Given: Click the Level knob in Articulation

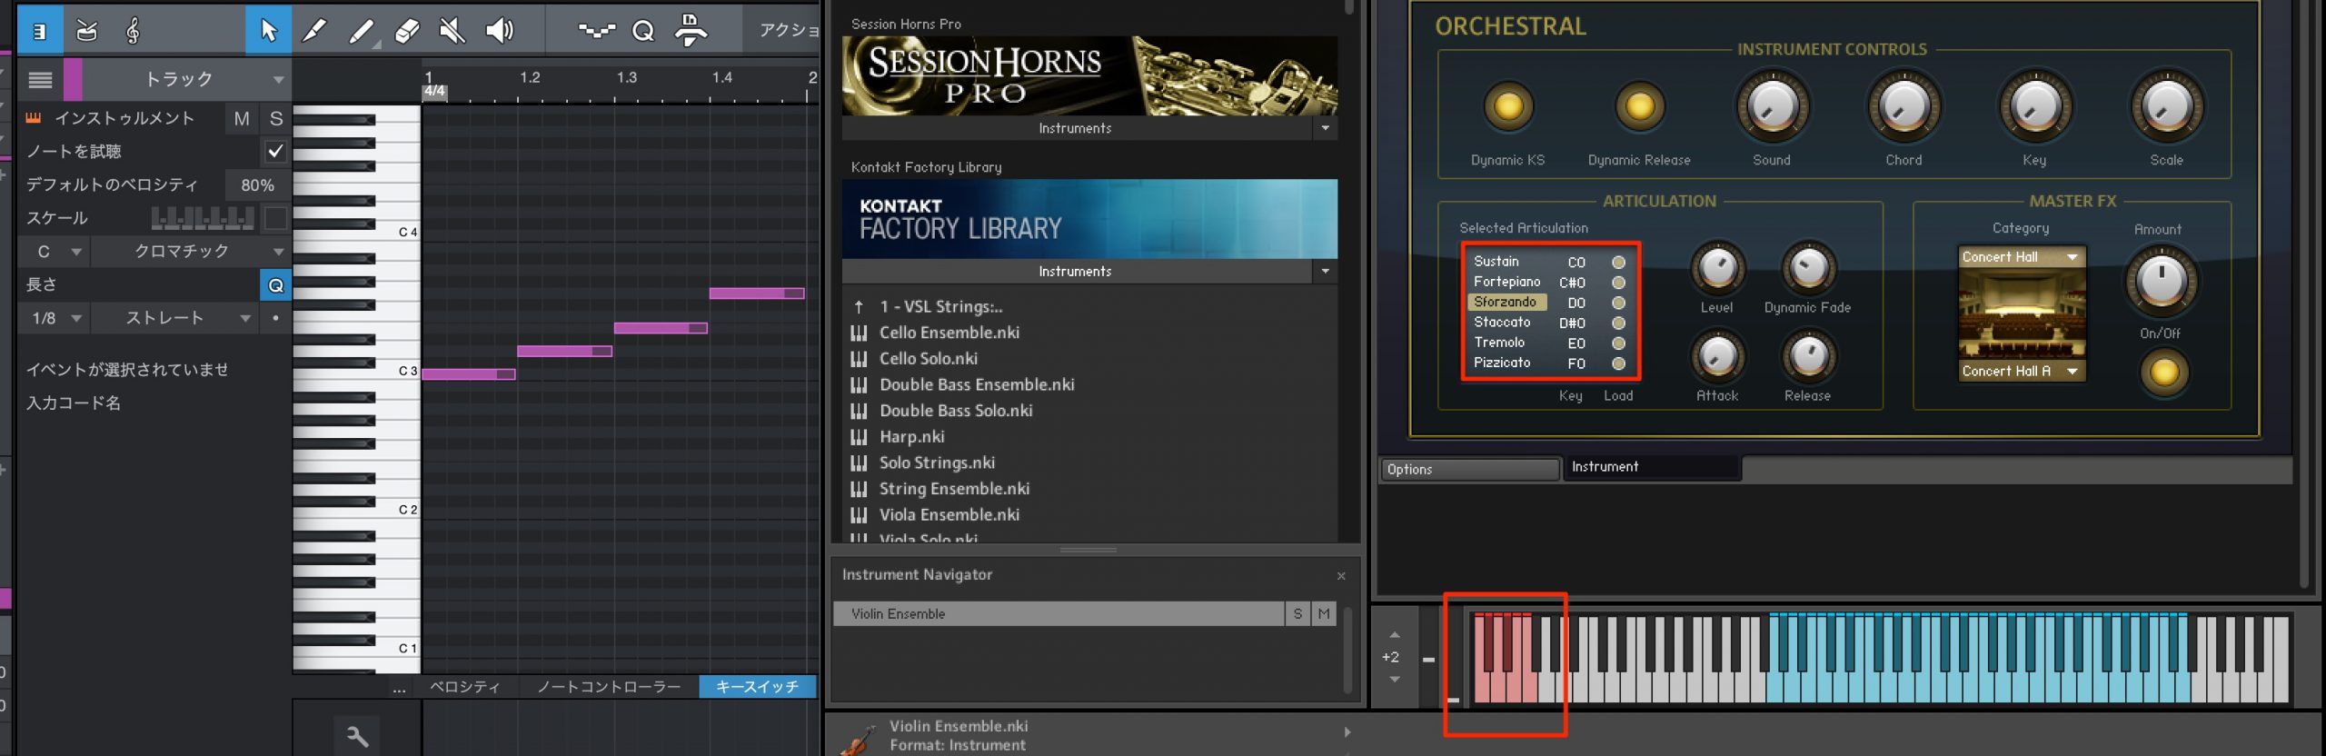Looking at the screenshot, I should pyautogui.click(x=1717, y=268).
